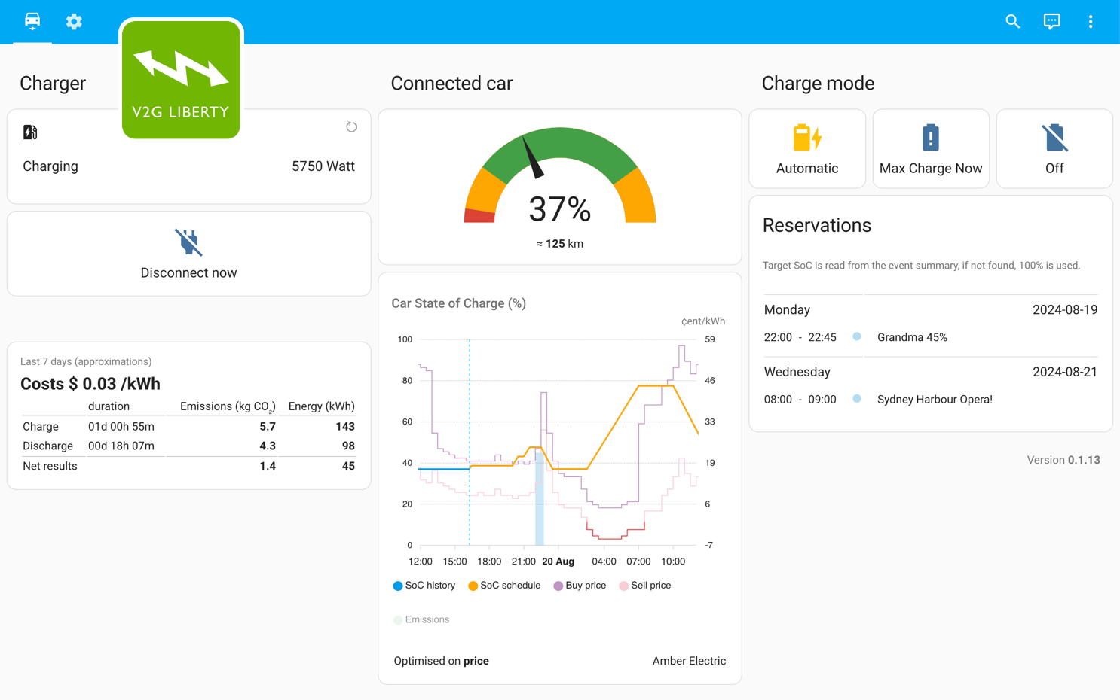Toggle Sell price legend series
1120x700 pixels.
(644, 586)
